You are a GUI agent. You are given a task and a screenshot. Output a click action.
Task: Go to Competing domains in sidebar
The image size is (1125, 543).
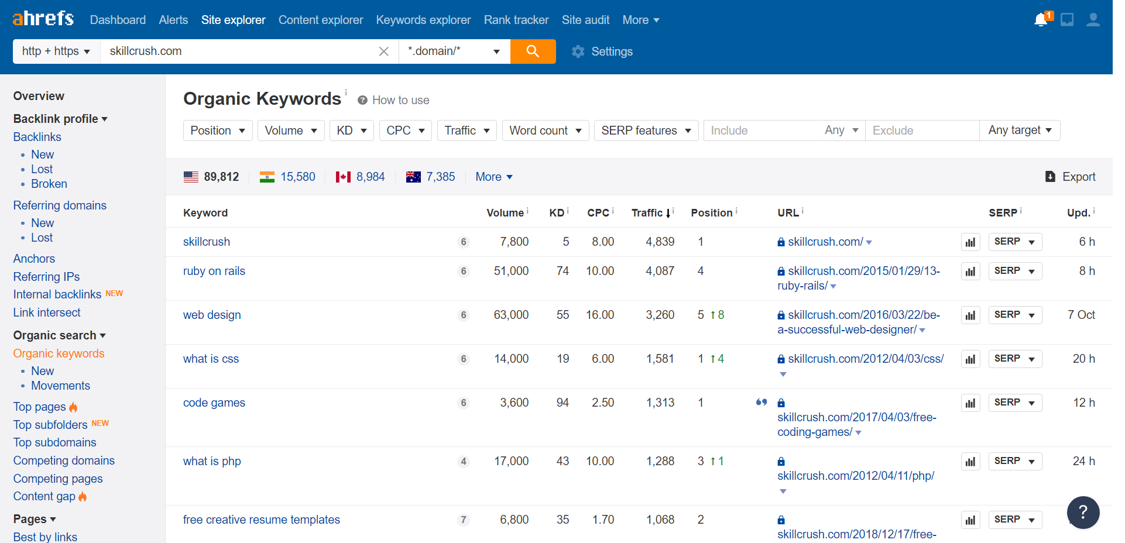point(64,460)
